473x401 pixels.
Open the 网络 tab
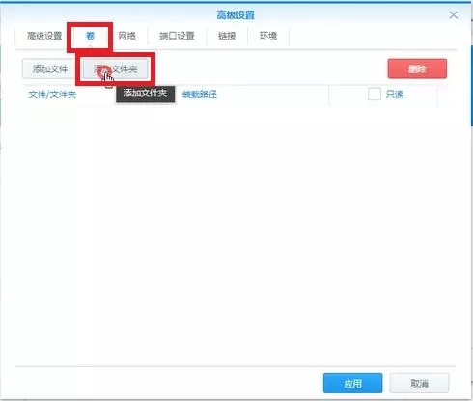(x=126, y=36)
